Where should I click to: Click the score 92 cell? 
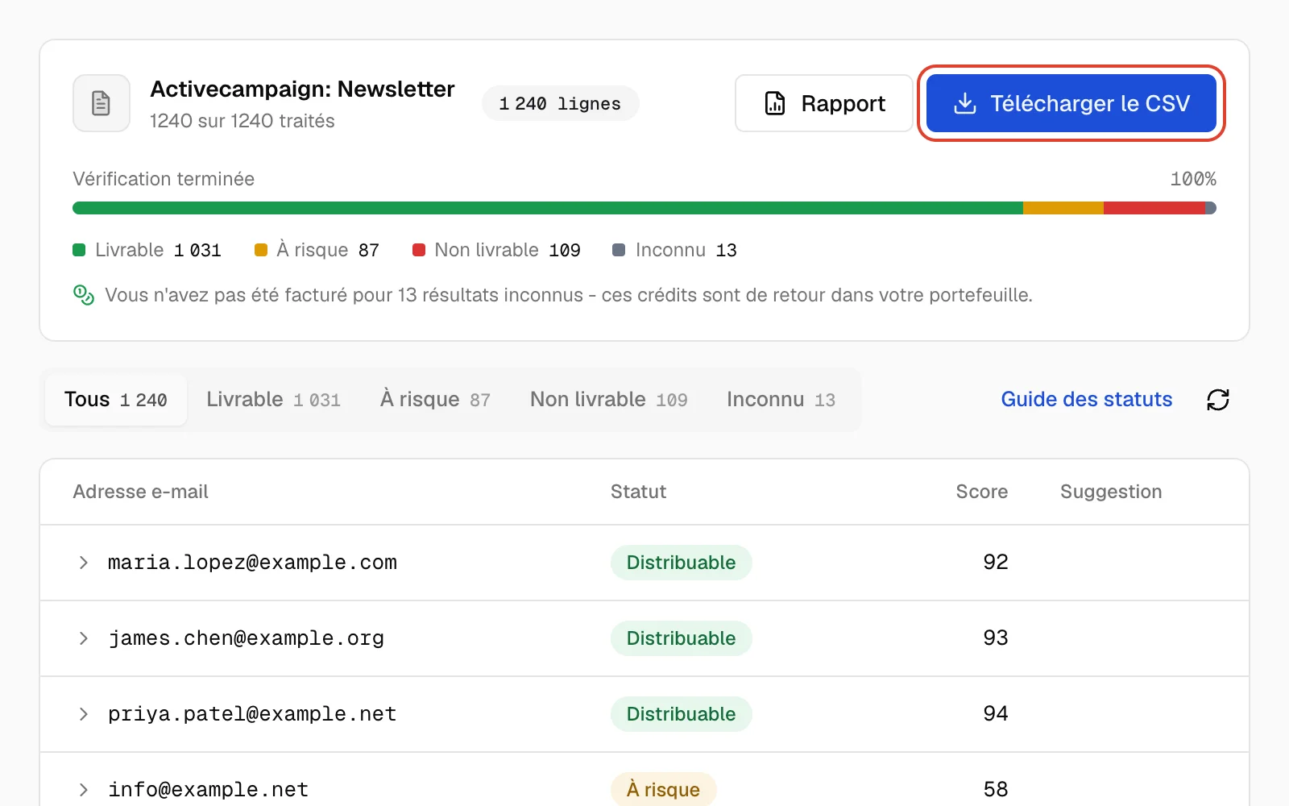coord(996,563)
